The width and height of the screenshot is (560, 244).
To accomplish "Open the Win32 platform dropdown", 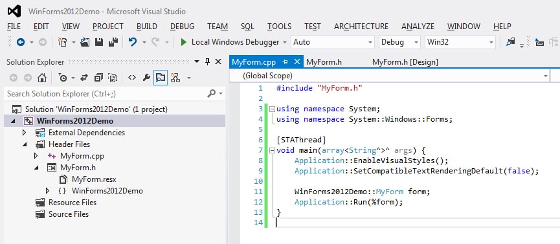I will [460, 42].
